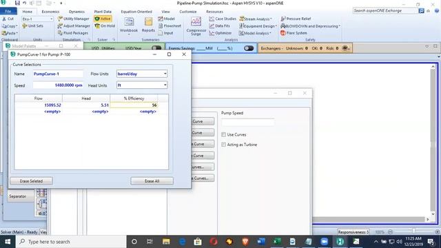441x248 pixels.
Task: Click the Erase Selected button
Action: coord(31,181)
